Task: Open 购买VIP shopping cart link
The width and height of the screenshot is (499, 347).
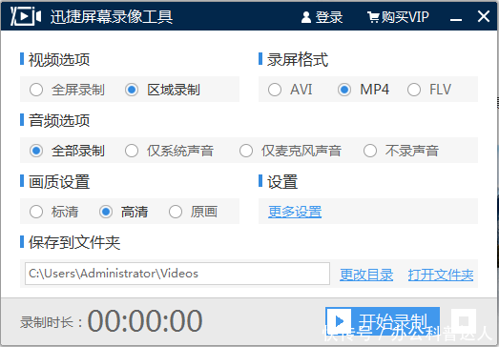Action: pyautogui.click(x=398, y=17)
